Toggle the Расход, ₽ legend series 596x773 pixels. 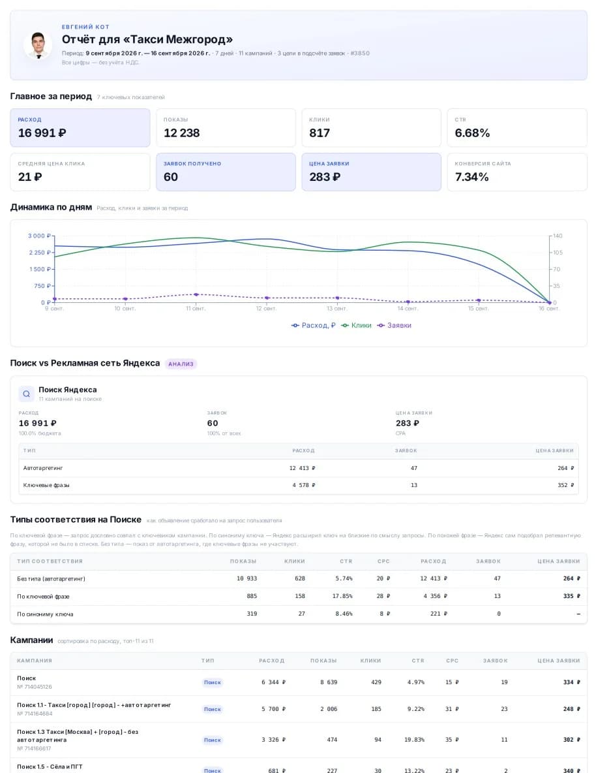[x=313, y=325]
